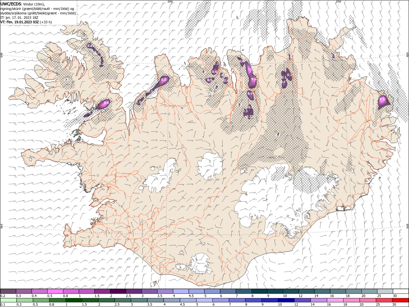This screenshot has width=409, height=307.
Task: Click the 'IT: þri. 17. 01. 2023 18Z' line
Action: tap(19, 18)
